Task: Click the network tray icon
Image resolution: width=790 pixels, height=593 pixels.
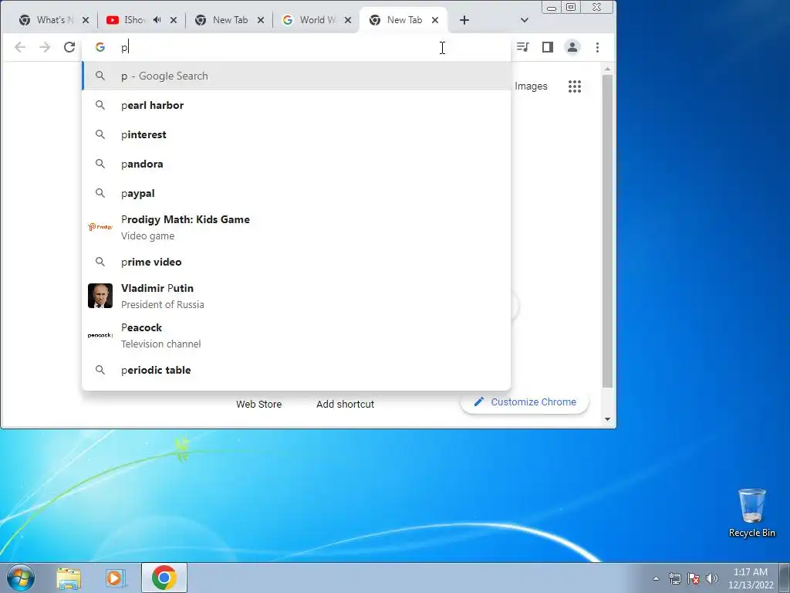Action: (x=674, y=578)
